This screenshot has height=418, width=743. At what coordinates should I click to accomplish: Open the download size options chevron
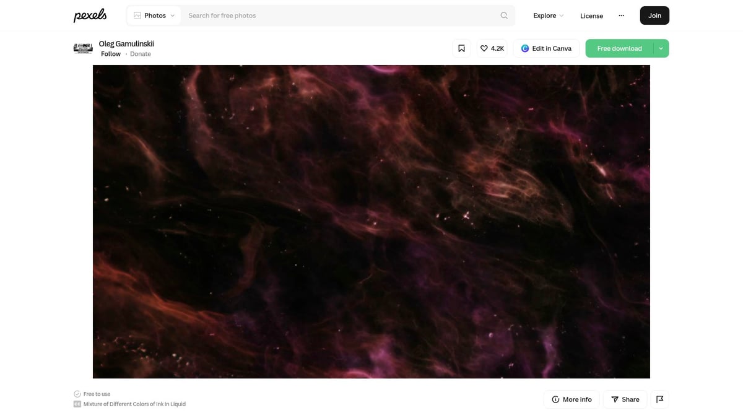661,48
